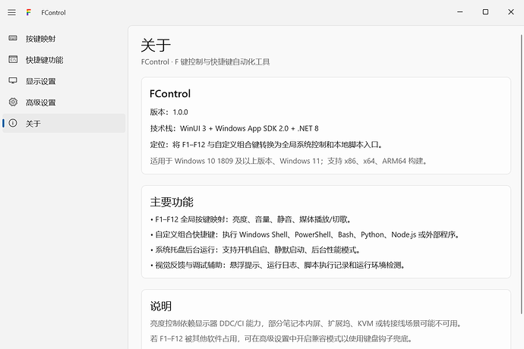
Task: Click the 快捷键功能 window icon
Action: [x=13, y=59]
